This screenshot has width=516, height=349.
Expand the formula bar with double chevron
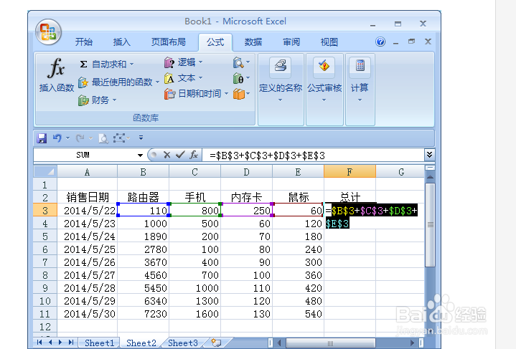pos(429,155)
